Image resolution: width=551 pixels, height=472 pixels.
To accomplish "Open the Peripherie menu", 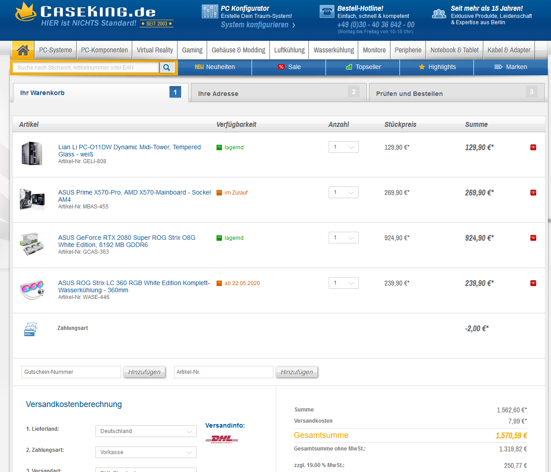I will 408,50.
